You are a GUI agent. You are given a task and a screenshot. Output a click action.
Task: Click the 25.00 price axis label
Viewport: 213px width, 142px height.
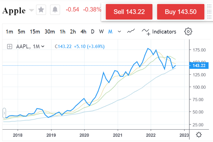click(x=198, y=125)
